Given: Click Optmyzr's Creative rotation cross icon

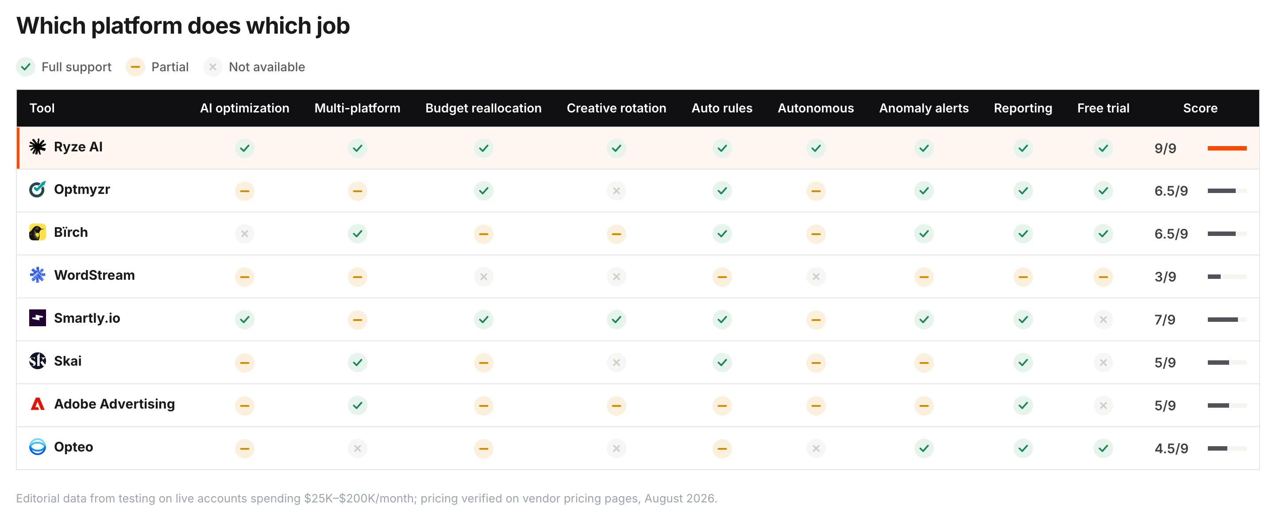Looking at the screenshot, I should 616,191.
